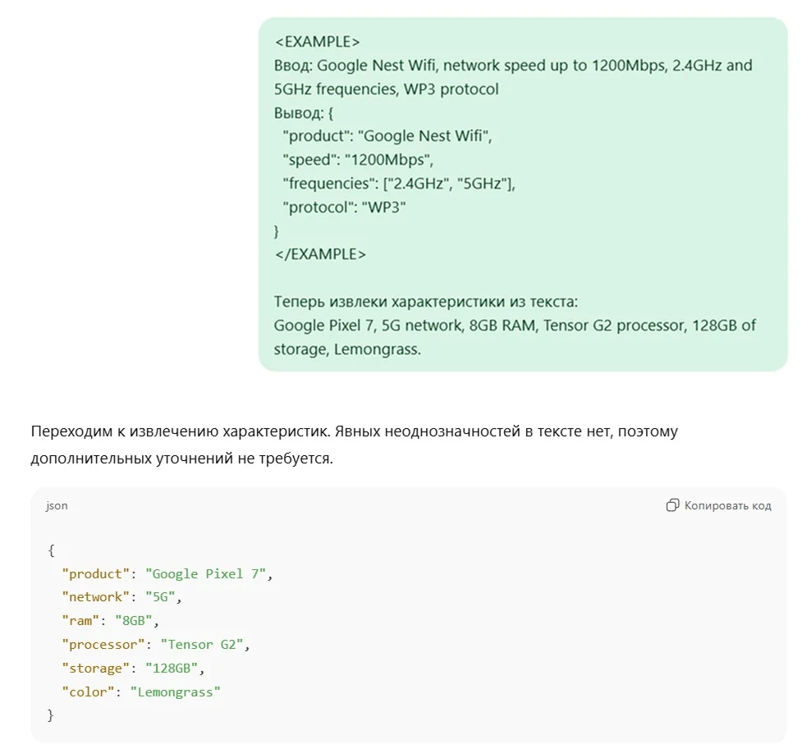811x753 pixels.
Task: Click the "5G" value in the code
Action: (159, 597)
